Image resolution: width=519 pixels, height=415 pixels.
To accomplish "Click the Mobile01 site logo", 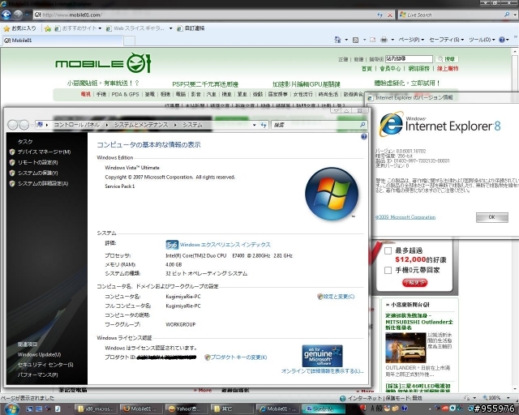I will [103, 63].
